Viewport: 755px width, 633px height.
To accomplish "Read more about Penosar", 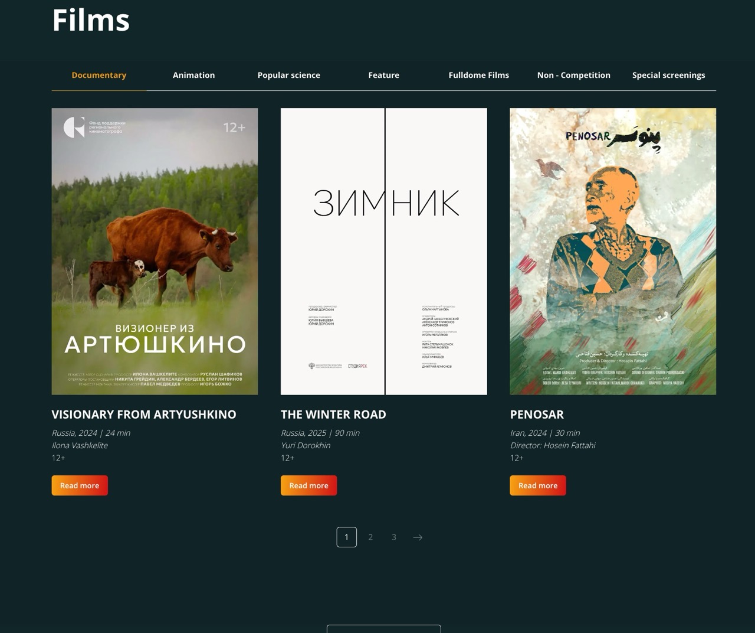I will click(x=538, y=485).
